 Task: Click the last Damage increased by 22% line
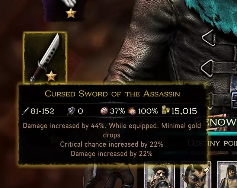pos(112,154)
